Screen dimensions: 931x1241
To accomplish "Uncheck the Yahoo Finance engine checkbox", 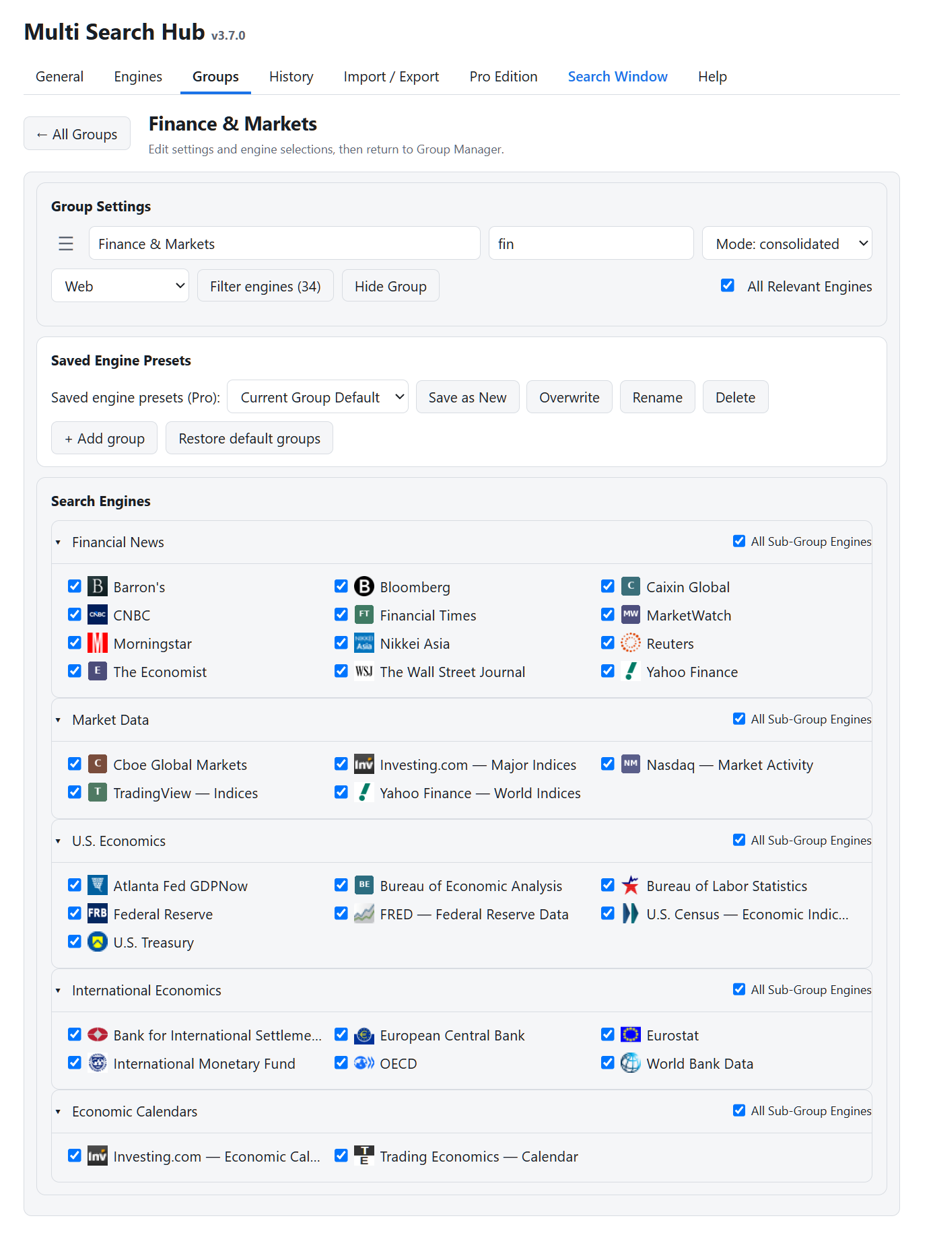I will tap(608, 672).
